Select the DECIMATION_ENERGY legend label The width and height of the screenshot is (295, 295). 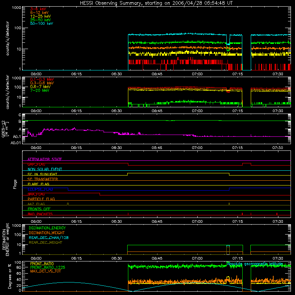[47, 228]
